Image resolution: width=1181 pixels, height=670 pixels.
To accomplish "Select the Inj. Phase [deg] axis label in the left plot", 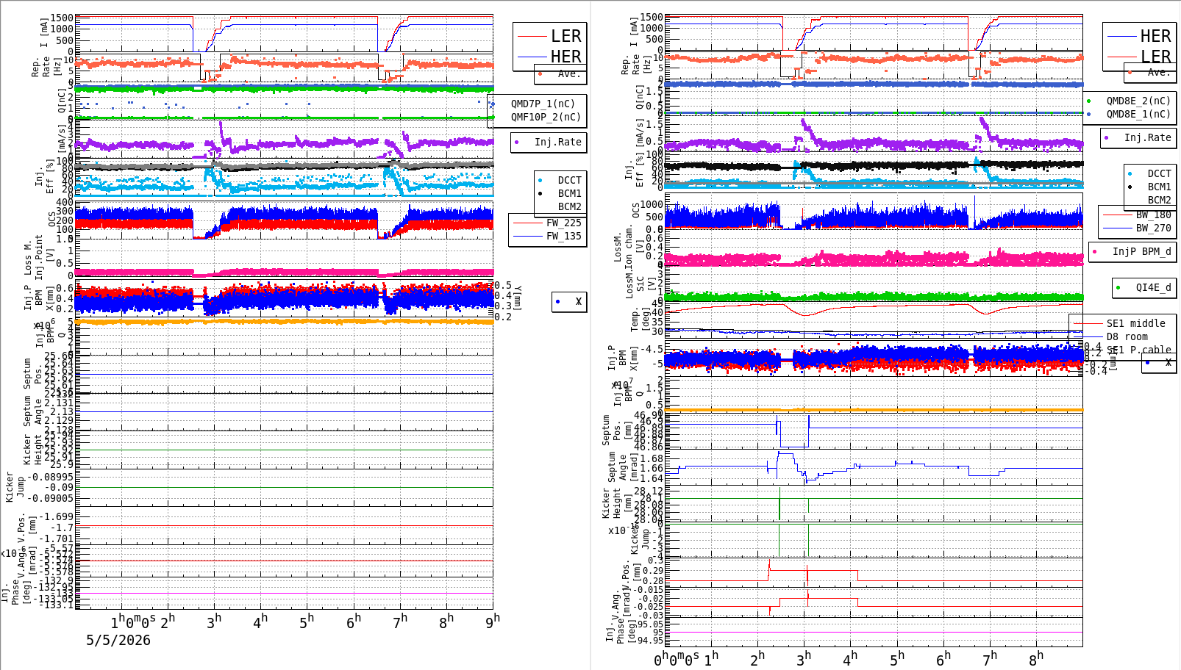I will click(15, 592).
